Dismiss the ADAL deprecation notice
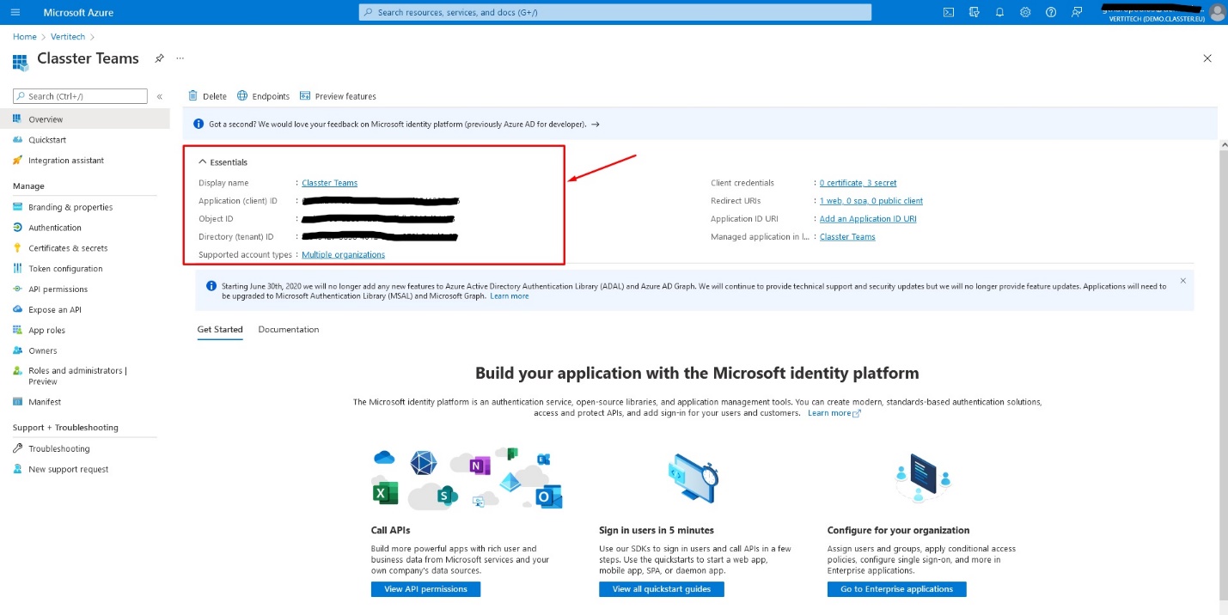 (1183, 281)
